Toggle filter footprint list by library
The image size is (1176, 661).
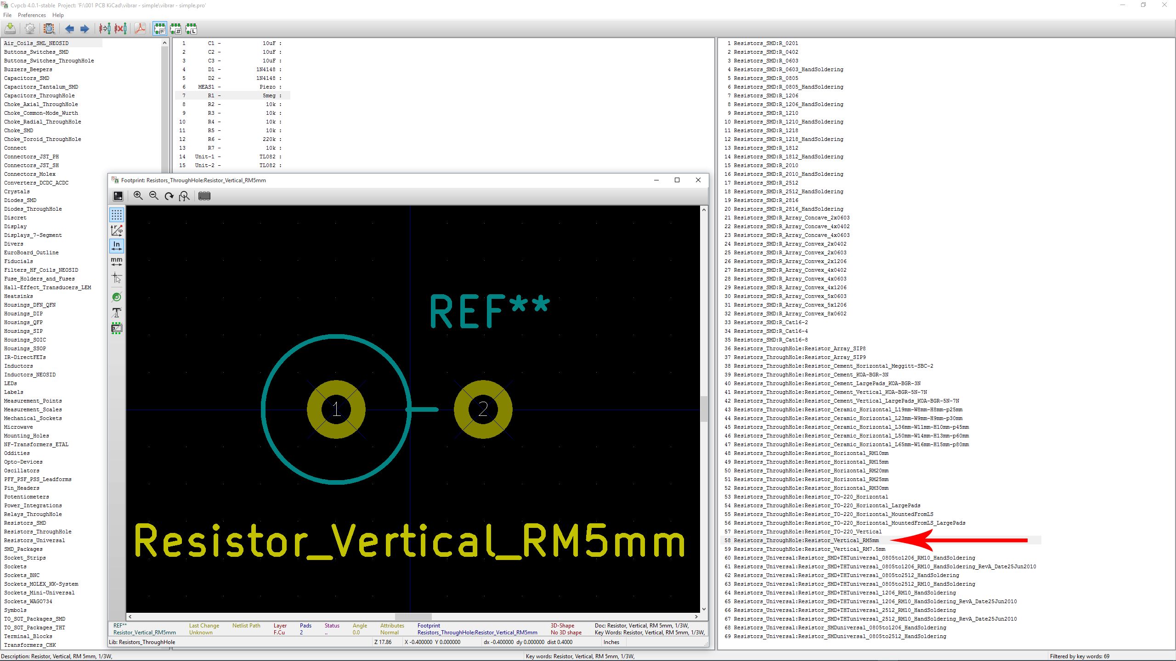click(191, 29)
